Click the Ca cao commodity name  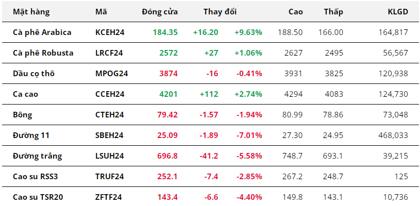(26, 94)
